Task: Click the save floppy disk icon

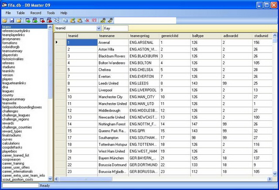Action: pos(12,20)
